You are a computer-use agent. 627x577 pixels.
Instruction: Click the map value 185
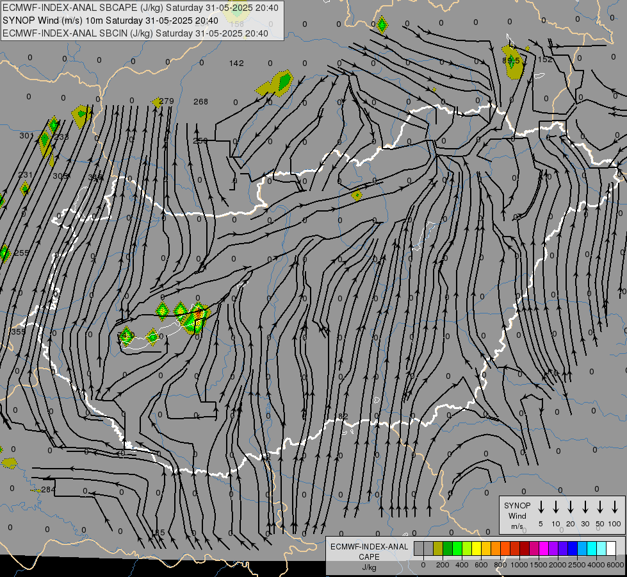coord(158,533)
